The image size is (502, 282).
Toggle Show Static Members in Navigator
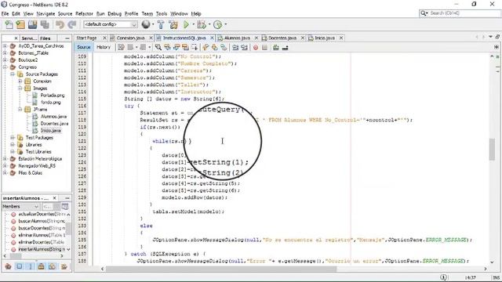tap(31, 266)
